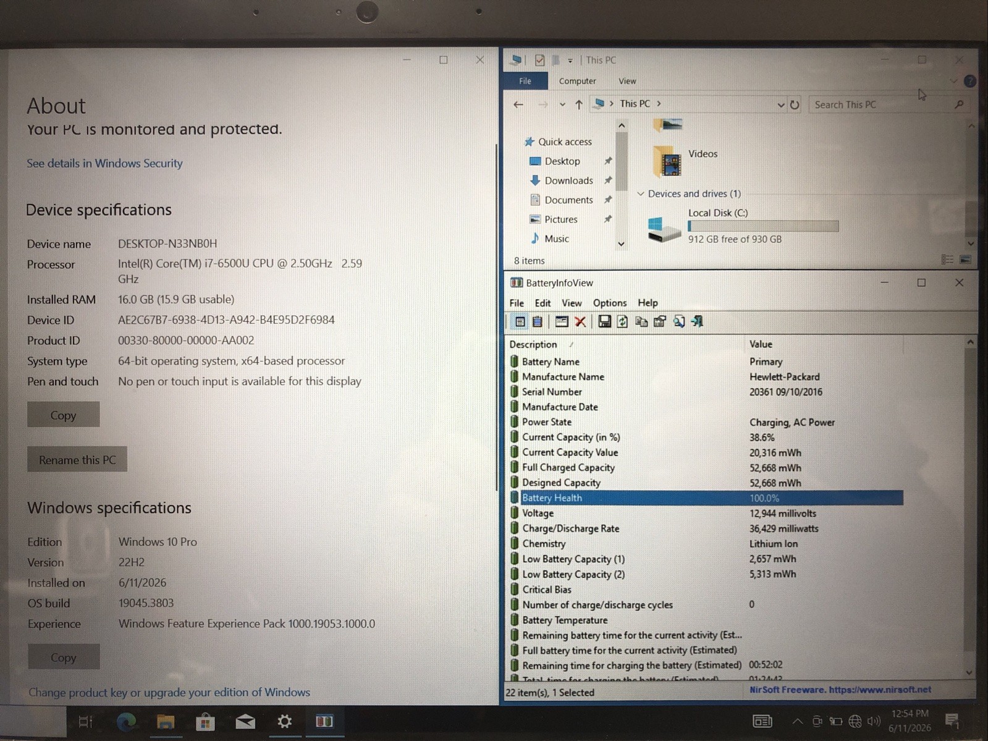The image size is (988, 741).
Task: Open Options menu in BatteryInfoView
Action: (x=610, y=303)
